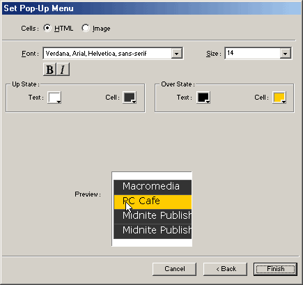
Task: Click Macromedia item in the preview
Action: coord(153,187)
